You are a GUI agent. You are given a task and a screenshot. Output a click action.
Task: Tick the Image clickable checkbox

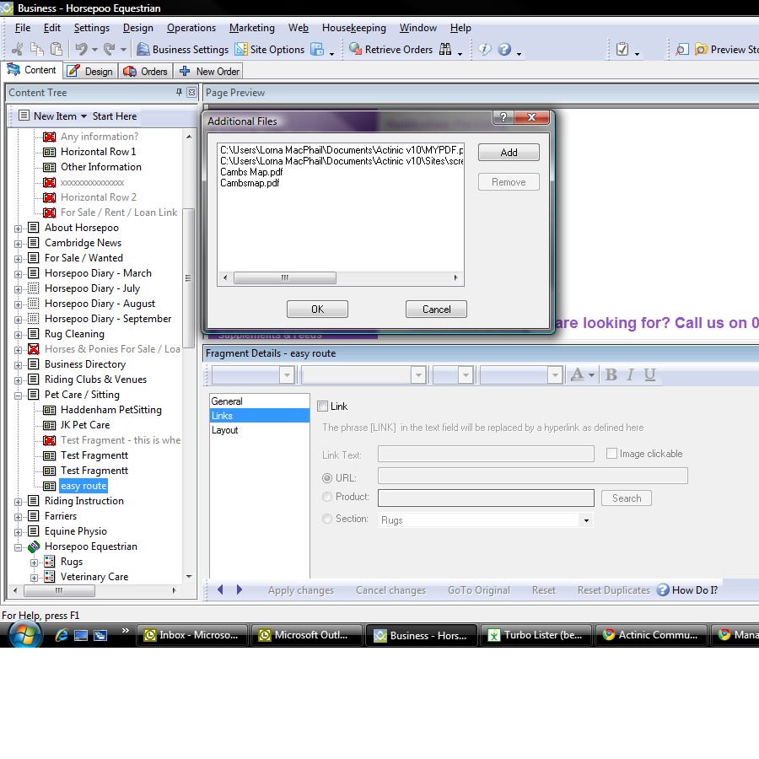[611, 454]
